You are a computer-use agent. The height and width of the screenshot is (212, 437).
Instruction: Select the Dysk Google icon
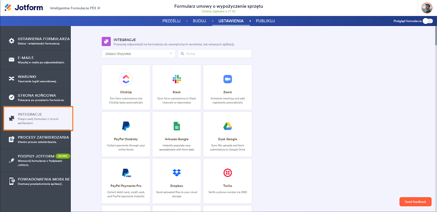click(x=228, y=126)
